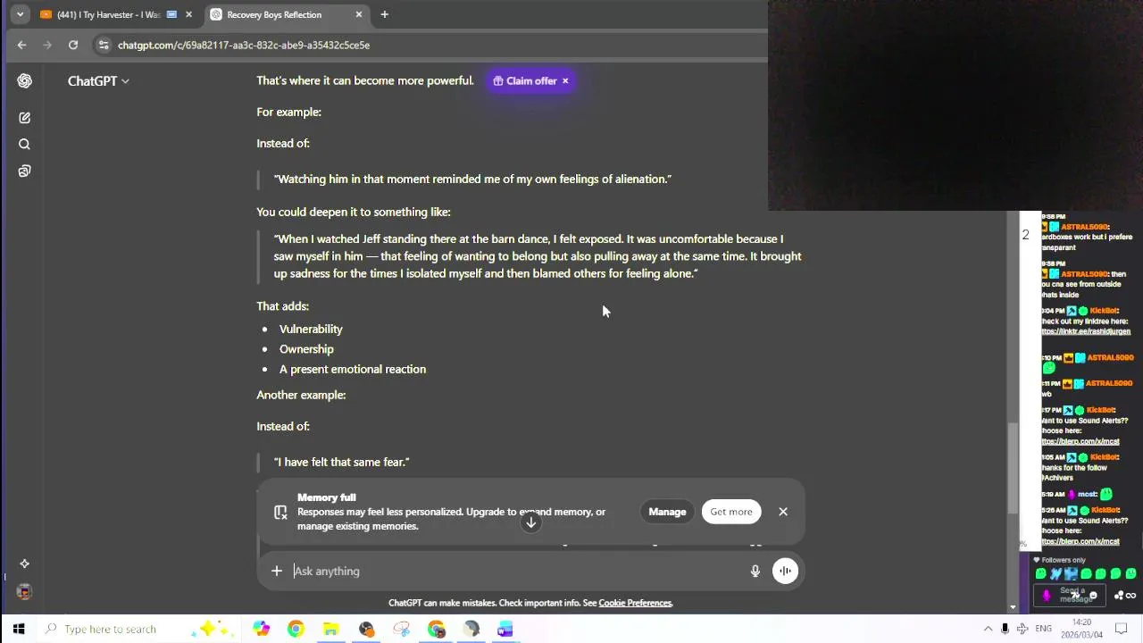The width and height of the screenshot is (1143, 643).
Task: Show hidden system tray icons
Action: tap(988, 630)
